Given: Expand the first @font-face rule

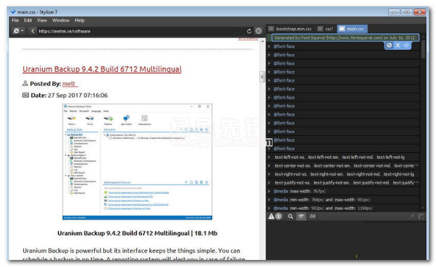Looking at the screenshot, I should pyautogui.click(x=269, y=47).
